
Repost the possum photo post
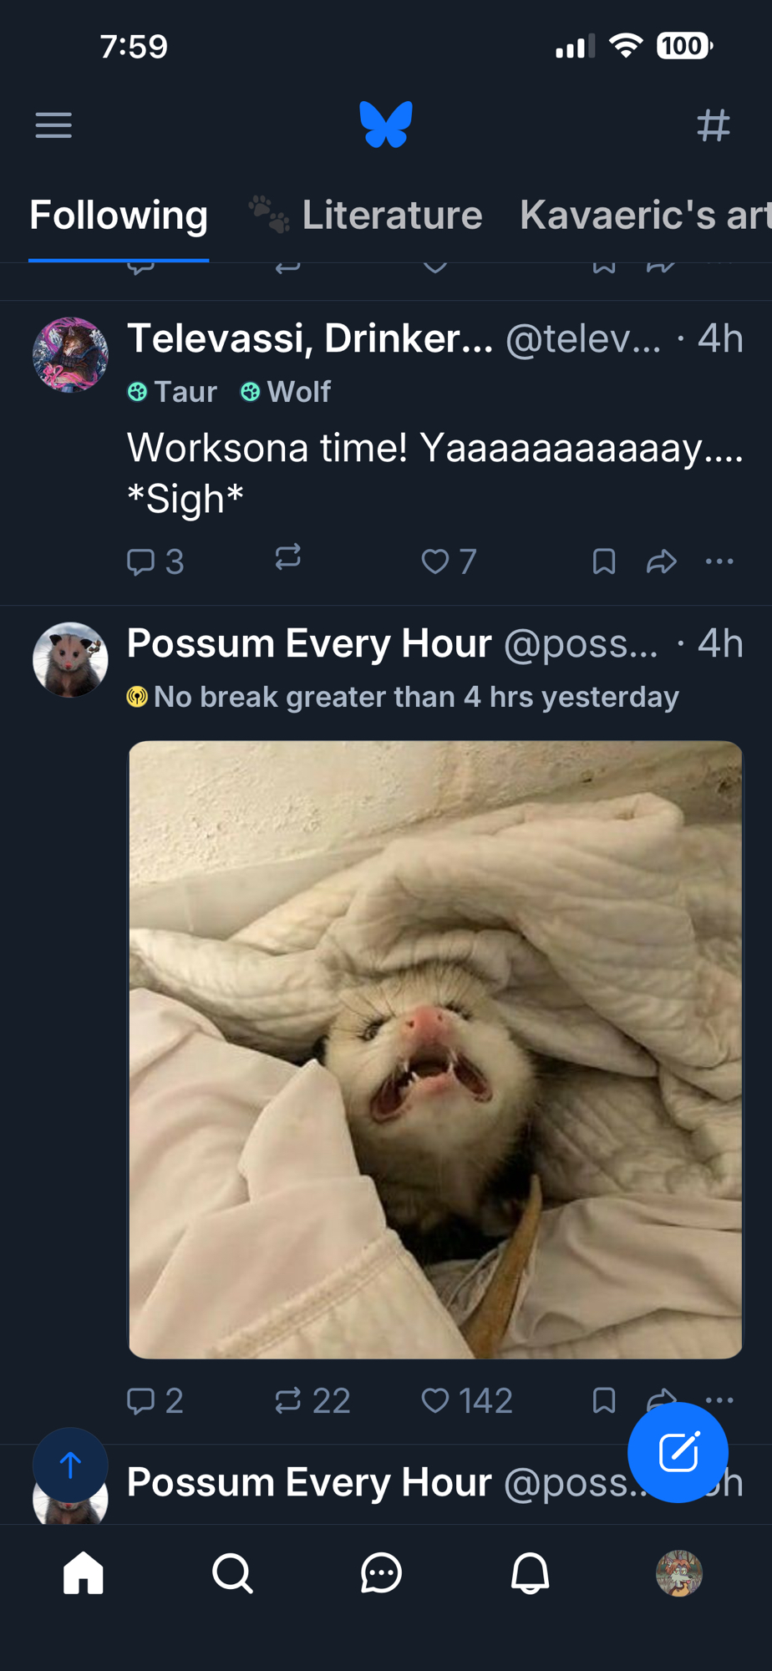point(288,1400)
